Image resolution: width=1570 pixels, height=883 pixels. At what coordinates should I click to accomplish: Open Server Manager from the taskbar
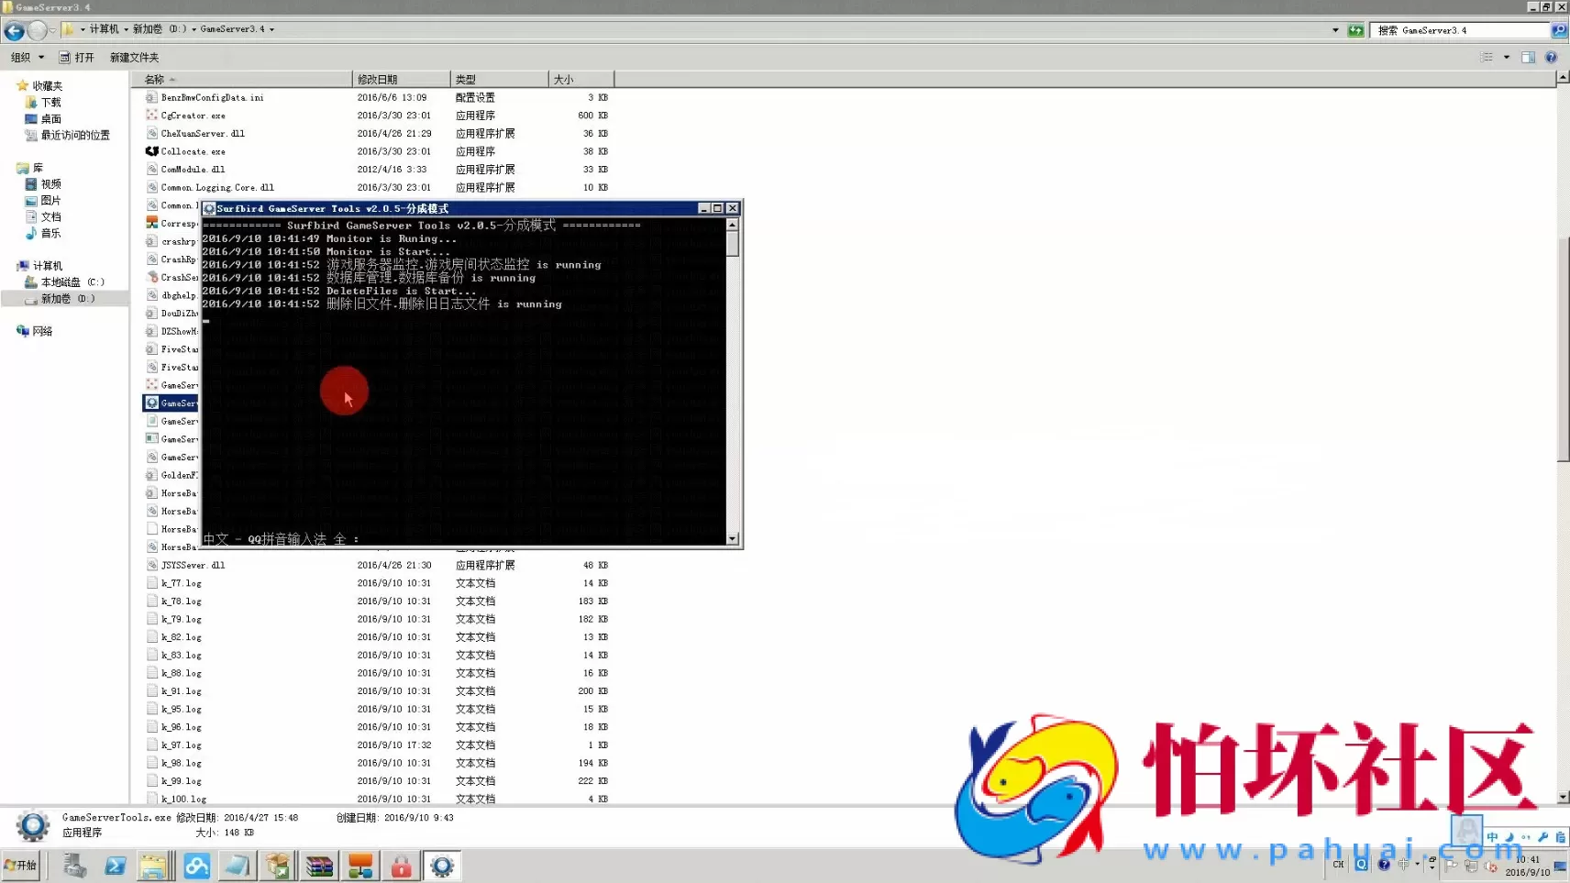pos(74,866)
